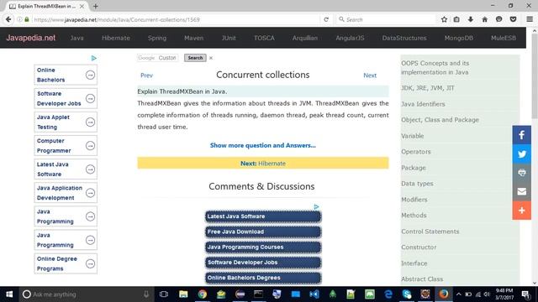
Task: Click the Firefox search box
Action: (386, 19)
